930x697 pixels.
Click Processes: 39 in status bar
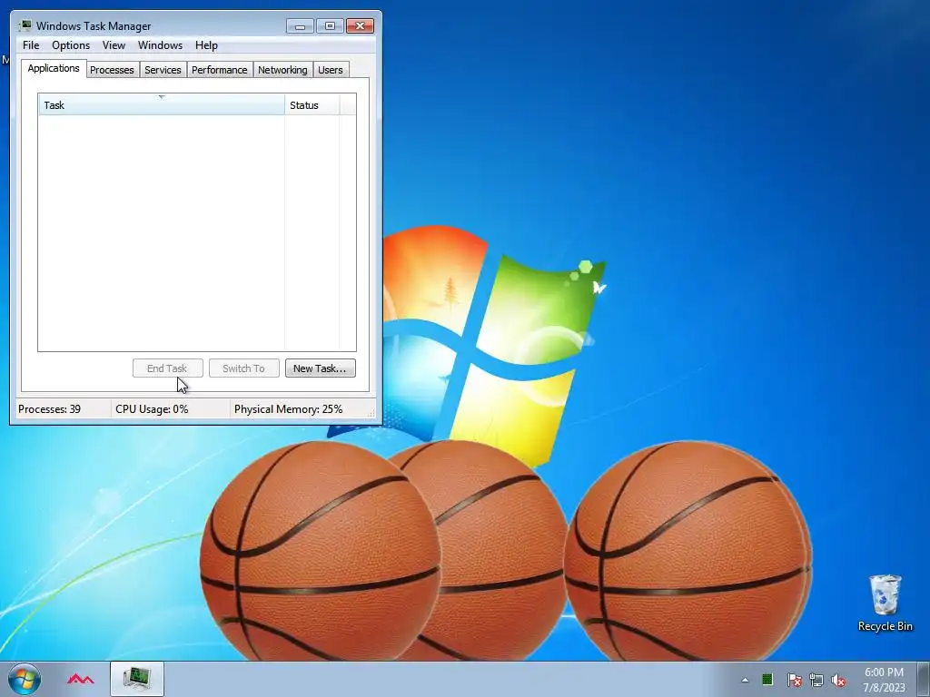[49, 409]
